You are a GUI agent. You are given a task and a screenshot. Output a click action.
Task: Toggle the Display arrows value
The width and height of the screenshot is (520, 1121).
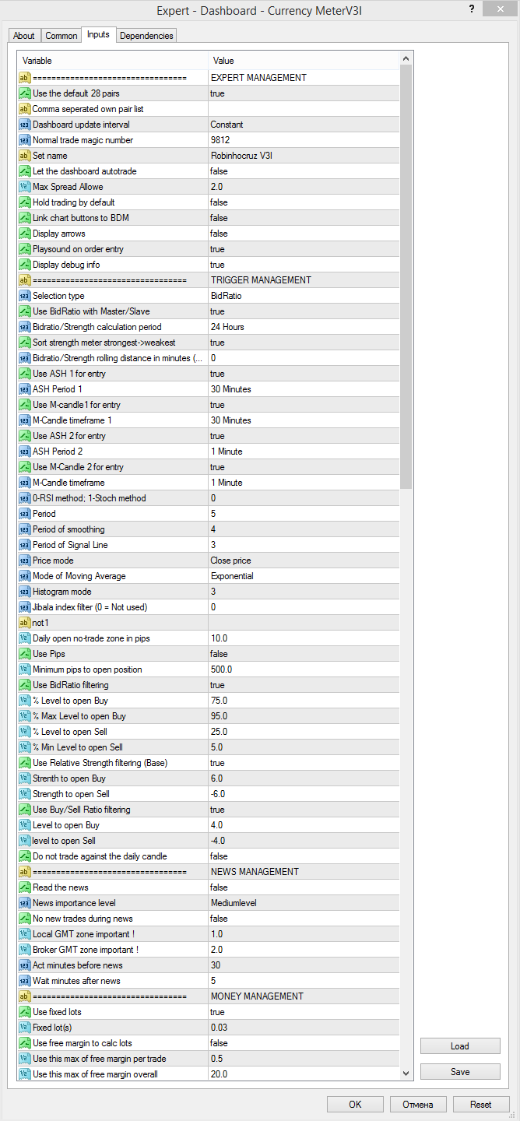pyautogui.click(x=304, y=234)
